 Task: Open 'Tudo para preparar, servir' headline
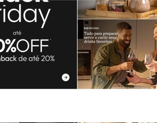[101, 37]
